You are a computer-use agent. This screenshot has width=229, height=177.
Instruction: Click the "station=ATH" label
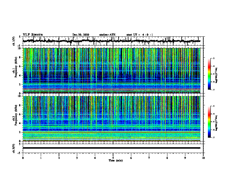(107, 35)
